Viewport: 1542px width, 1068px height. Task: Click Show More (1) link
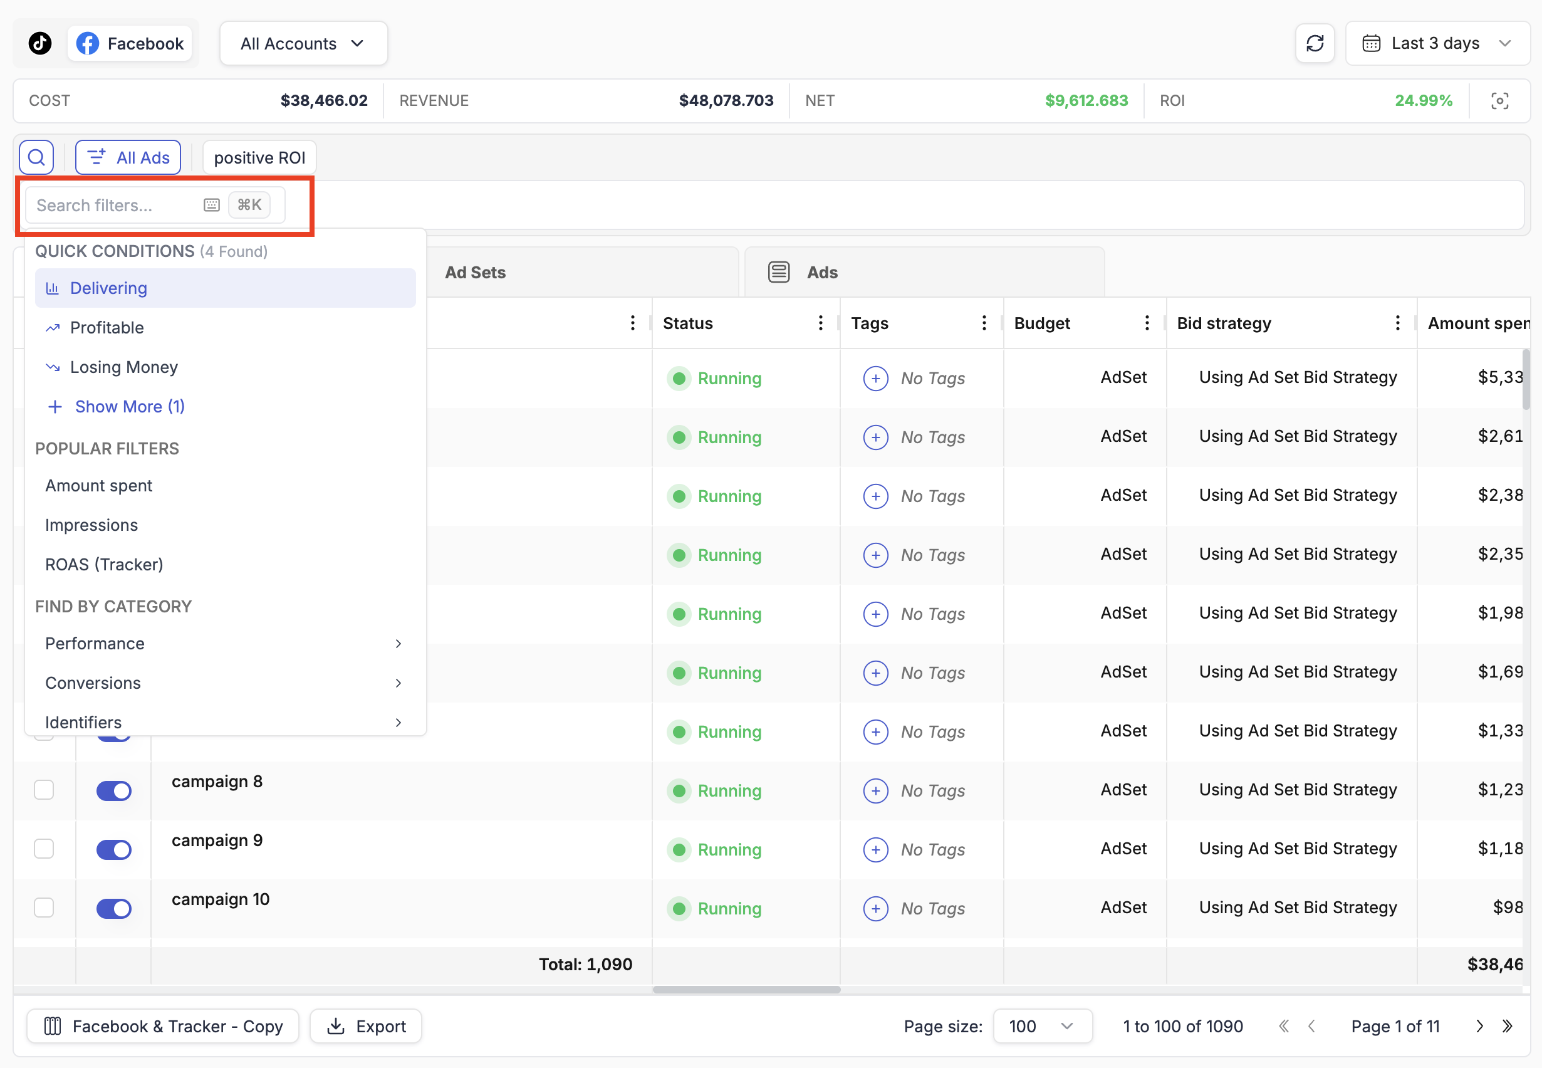[129, 407]
